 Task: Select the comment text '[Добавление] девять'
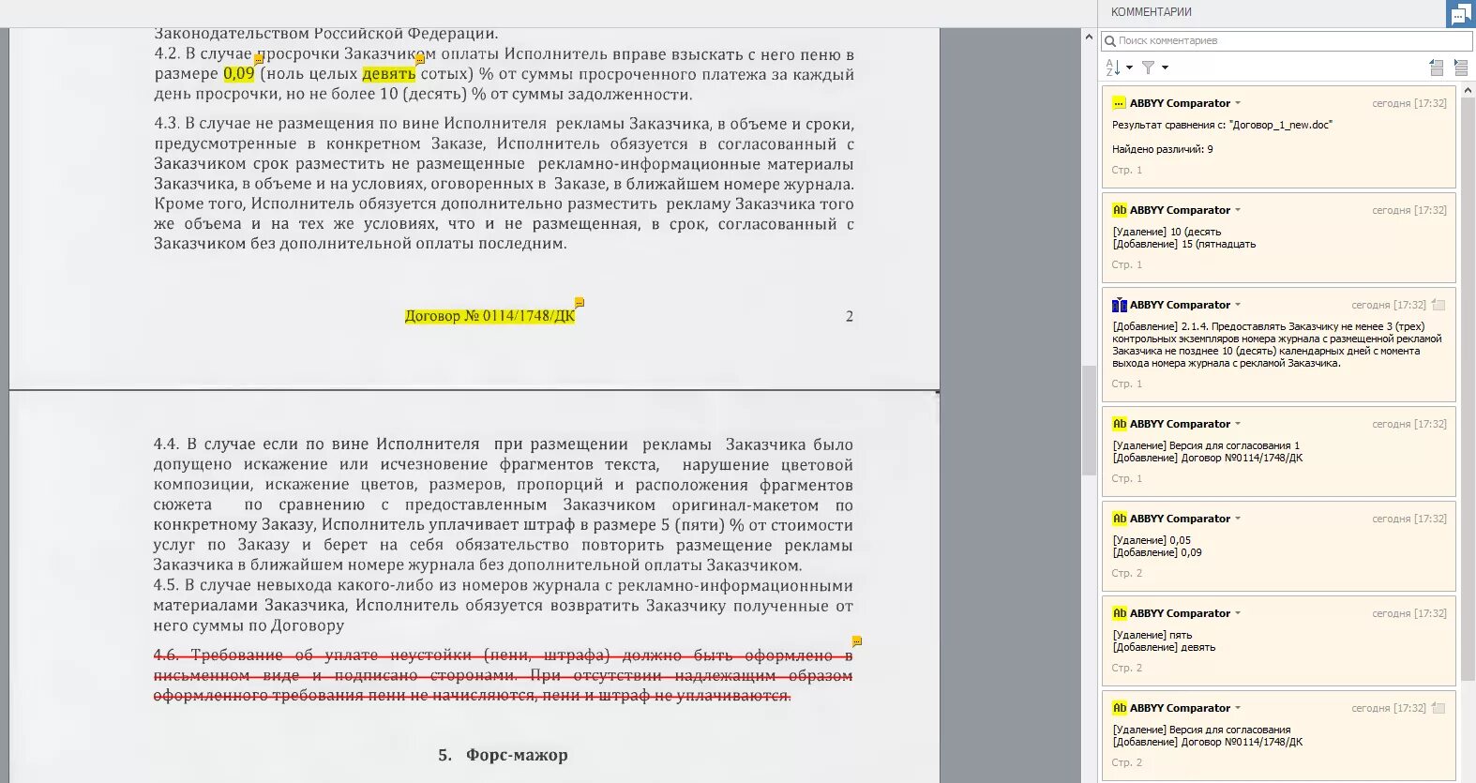click(x=1164, y=647)
